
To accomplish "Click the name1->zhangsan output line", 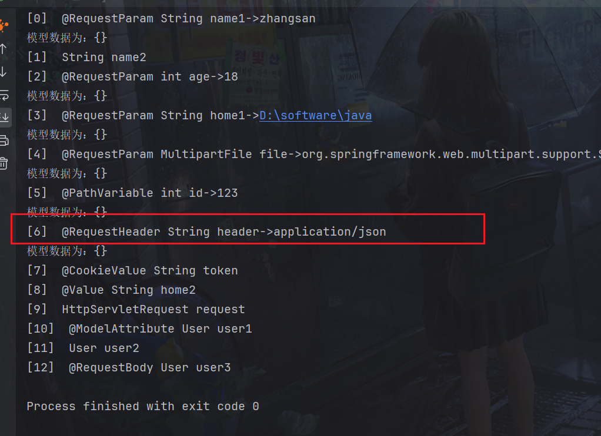I will 188,19.
